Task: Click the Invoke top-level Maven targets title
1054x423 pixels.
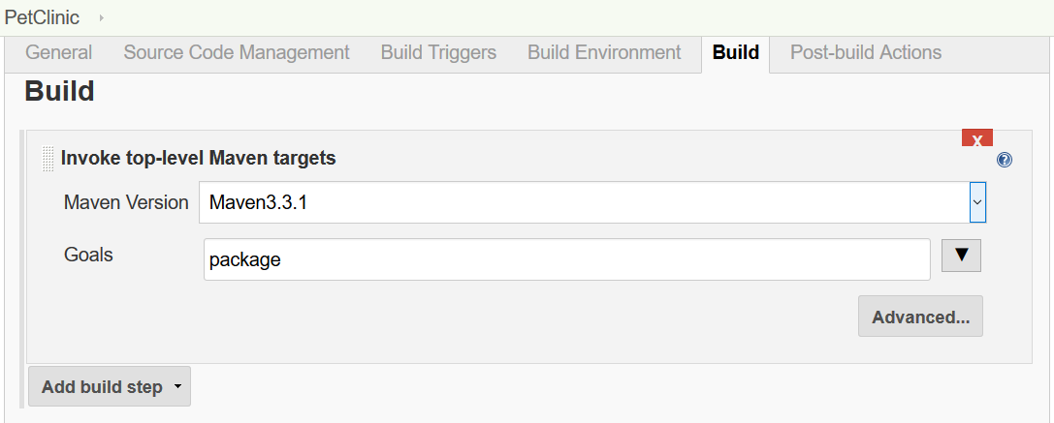Action: [x=199, y=159]
